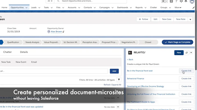Select the Email activity tab
197x110 pixels.
click(x=34, y=62)
